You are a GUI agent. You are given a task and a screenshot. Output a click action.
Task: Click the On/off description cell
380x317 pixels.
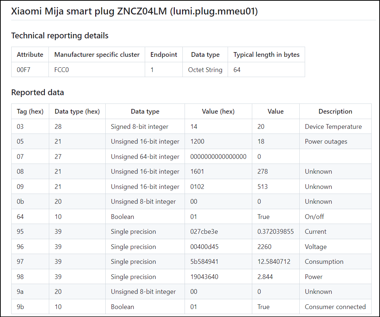coord(314,217)
